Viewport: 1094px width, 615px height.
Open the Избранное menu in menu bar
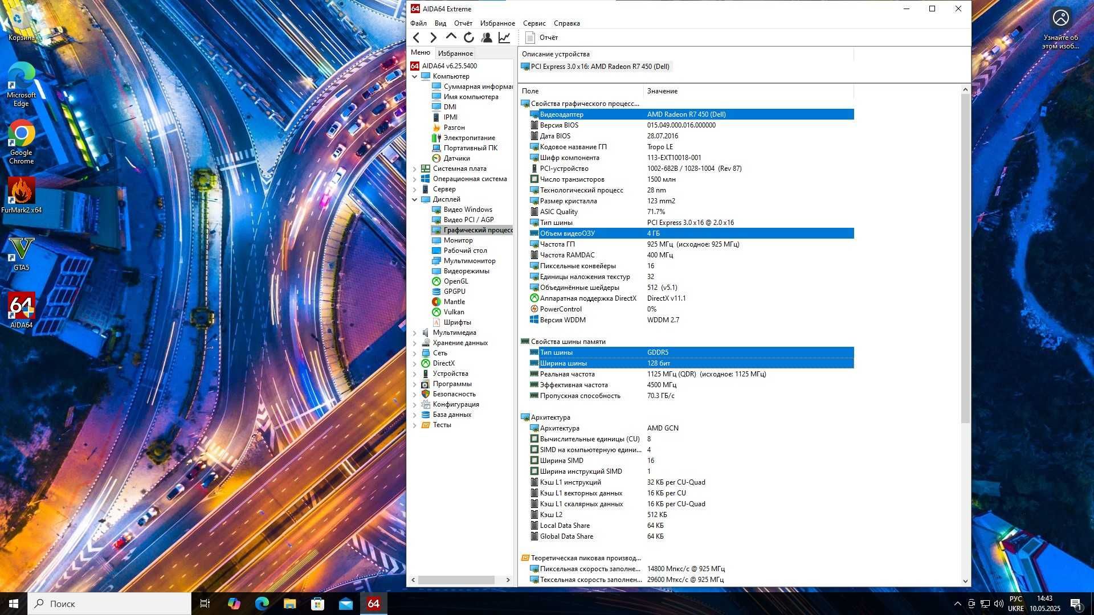click(x=497, y=23)
